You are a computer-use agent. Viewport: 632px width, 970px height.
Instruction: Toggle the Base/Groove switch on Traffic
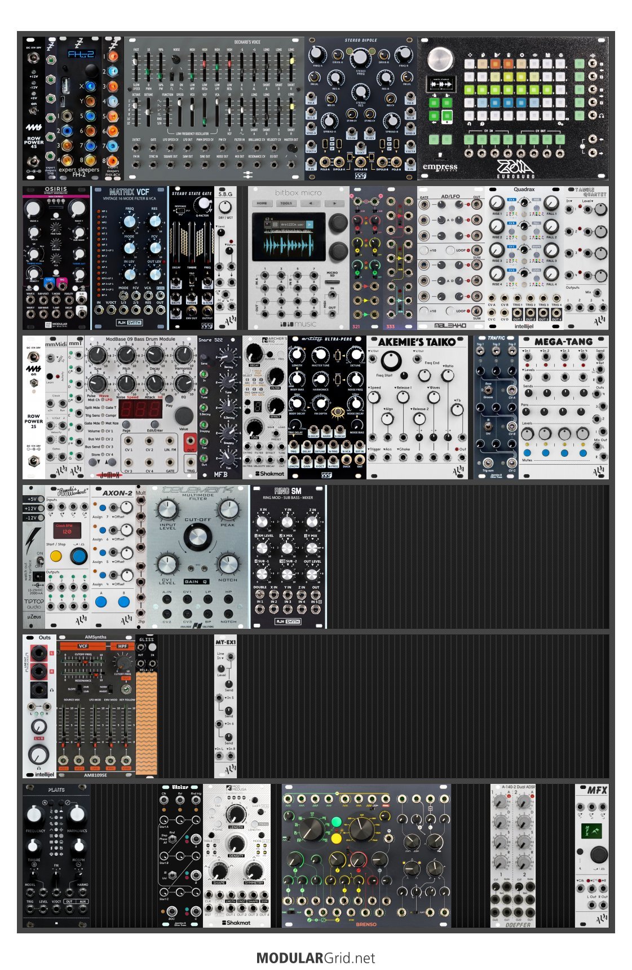[x=488, y=390]
